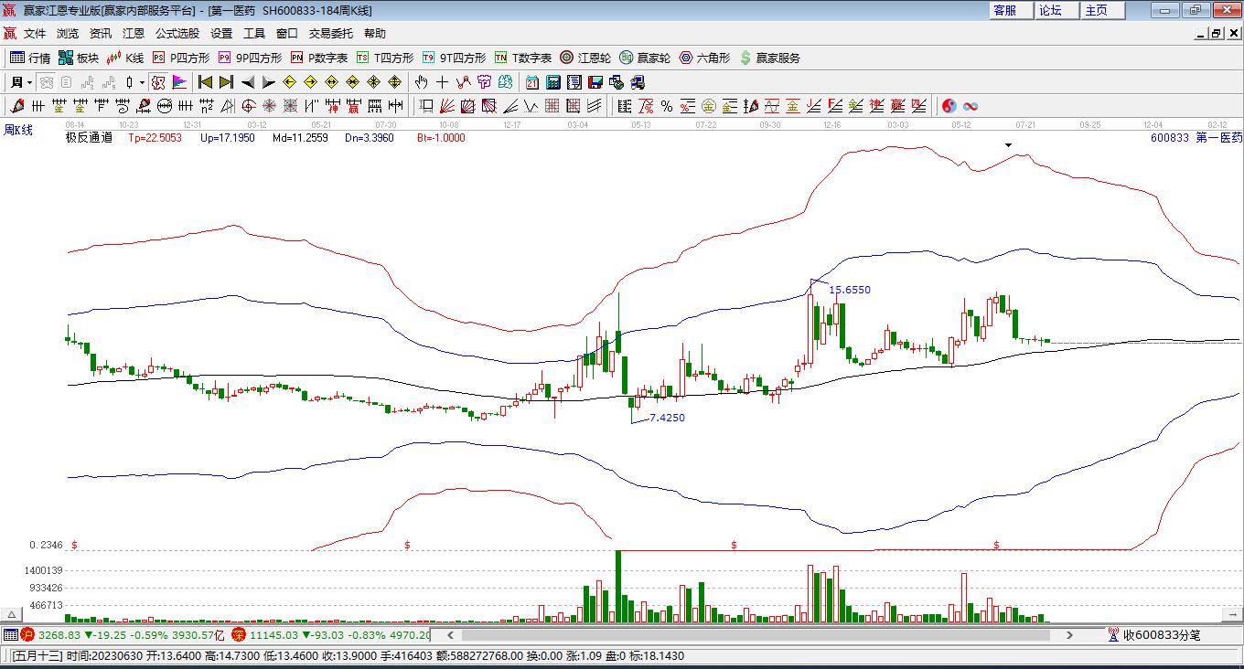The height and width of the screenshot is (669, 1244).
Task: Open the calendar date icon
Action: click(x=531, y=82)
